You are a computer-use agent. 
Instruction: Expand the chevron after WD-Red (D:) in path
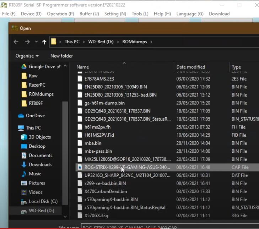[118, 42]
